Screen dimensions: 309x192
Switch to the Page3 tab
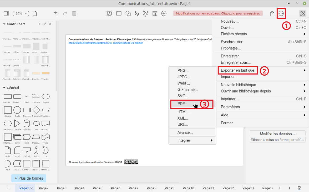[62, 188]
